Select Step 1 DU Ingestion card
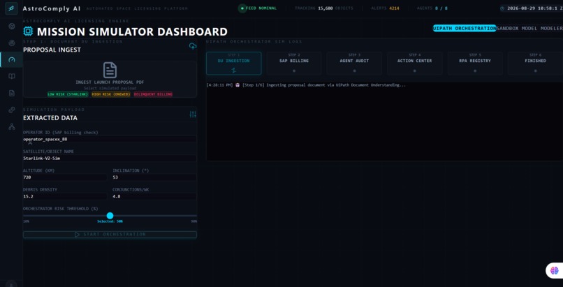 pyautogui.click(x=234, y=63)
